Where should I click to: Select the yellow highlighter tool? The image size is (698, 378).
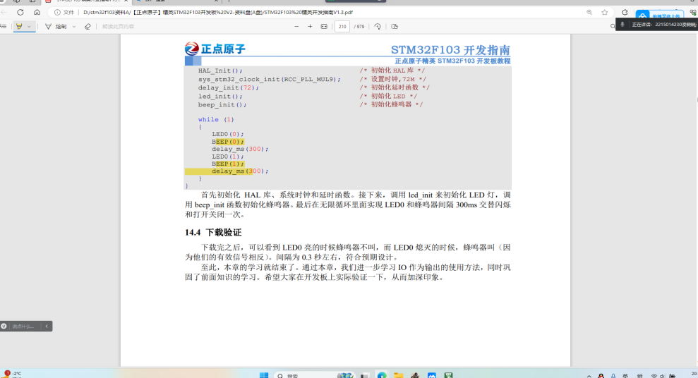pos(20,26)
